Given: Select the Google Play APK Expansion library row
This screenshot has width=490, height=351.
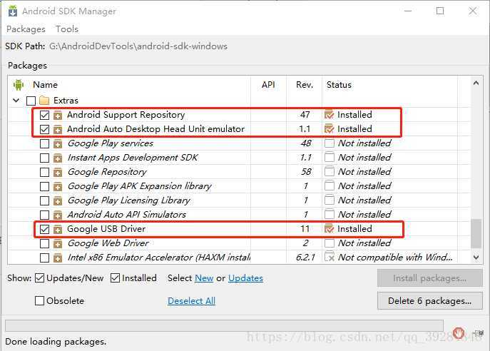Looking at the screenshot, I should pos(239,186).
